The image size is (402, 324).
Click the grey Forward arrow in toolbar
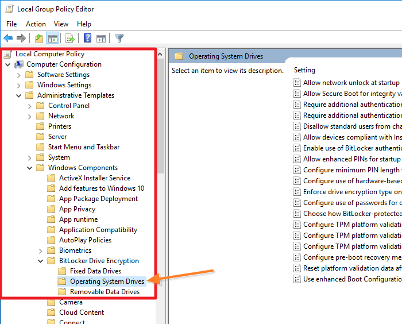21,38
